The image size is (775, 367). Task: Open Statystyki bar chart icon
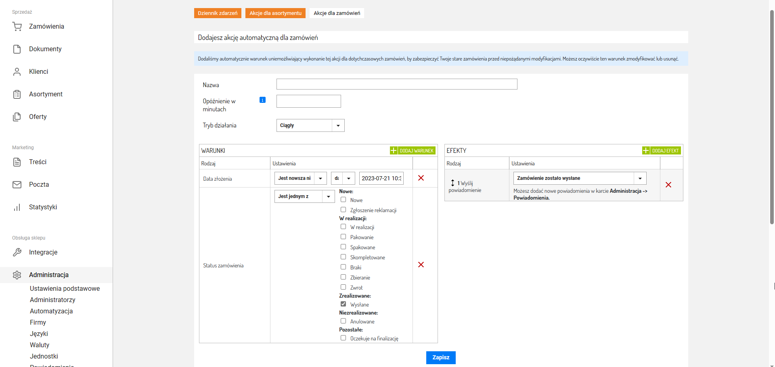pyautogui.click(x=17, y=207)
